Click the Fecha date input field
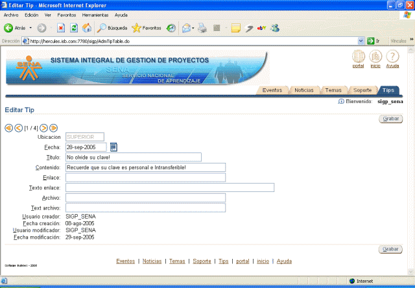 [x=86, y=147]
